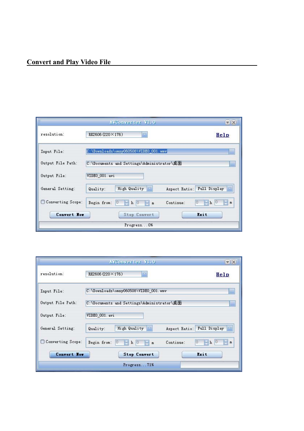This screenshot has height=431, width=304.
Task: Enable Converting Scope checkbox in 71% progress window
Action: (43, 342)
